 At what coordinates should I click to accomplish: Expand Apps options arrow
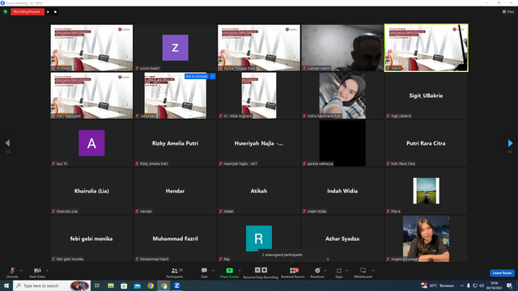(x=347, y=271)
